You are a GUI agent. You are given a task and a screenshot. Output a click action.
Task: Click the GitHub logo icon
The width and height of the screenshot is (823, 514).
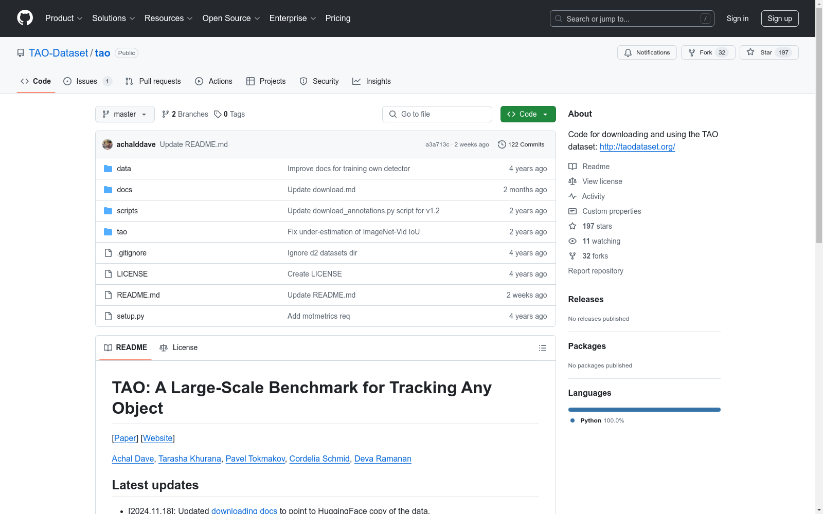click(25, 18)
